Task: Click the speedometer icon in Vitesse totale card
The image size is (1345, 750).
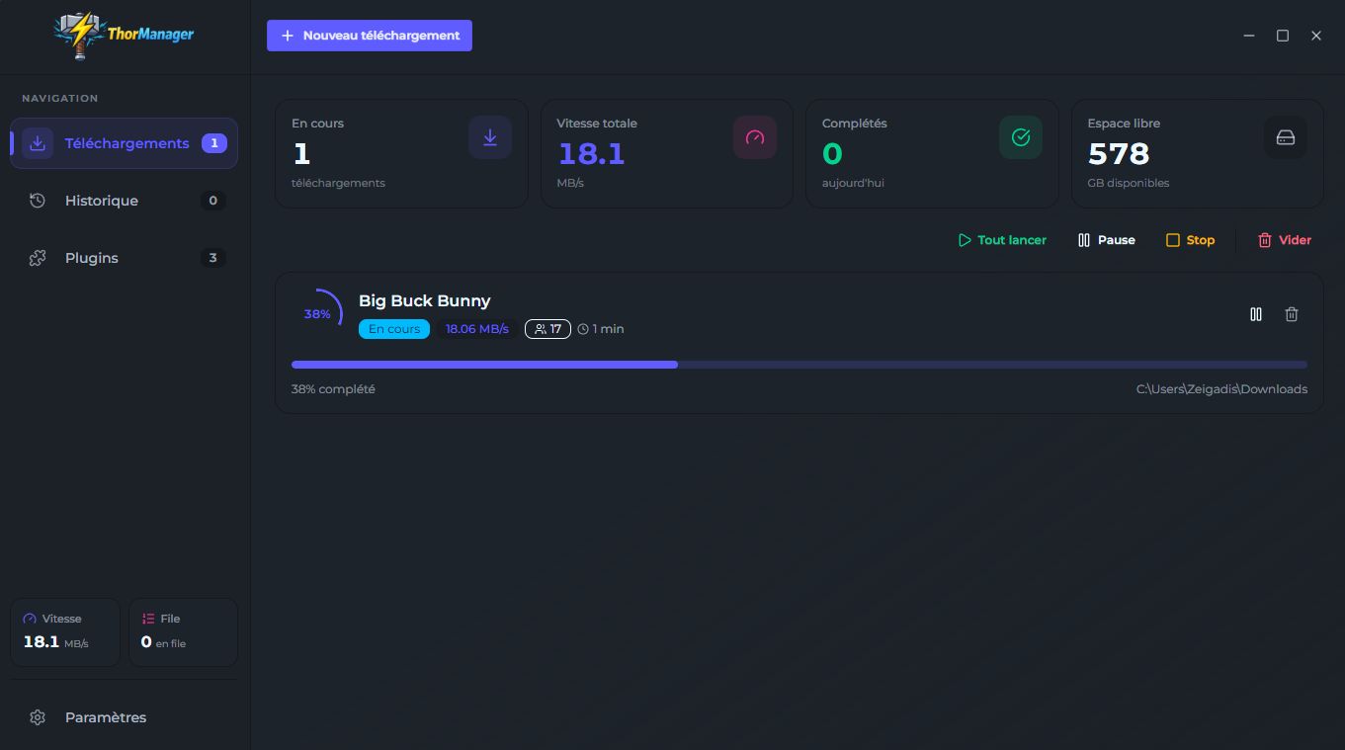Action: (755, 137)
